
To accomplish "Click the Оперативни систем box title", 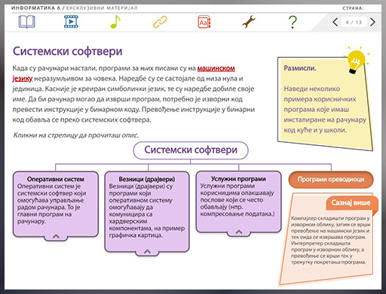I will (x=56, y=179).
